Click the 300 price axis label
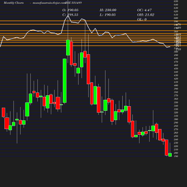Viewport: 187px width, 187px height. 176,119
